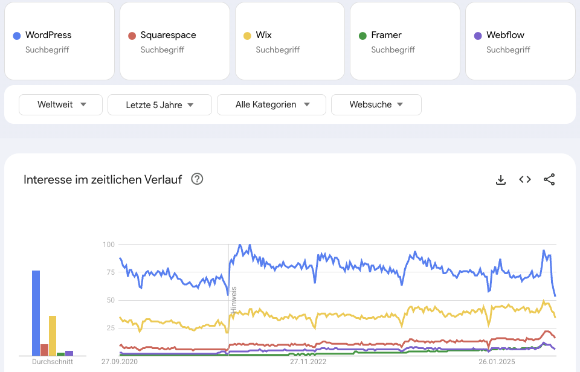
Task: Click the purple Webflow dot icon
Action: point(478,36)
